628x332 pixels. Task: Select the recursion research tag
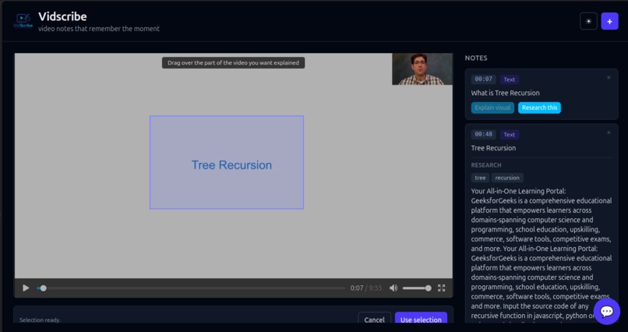(x=507, y=178)
